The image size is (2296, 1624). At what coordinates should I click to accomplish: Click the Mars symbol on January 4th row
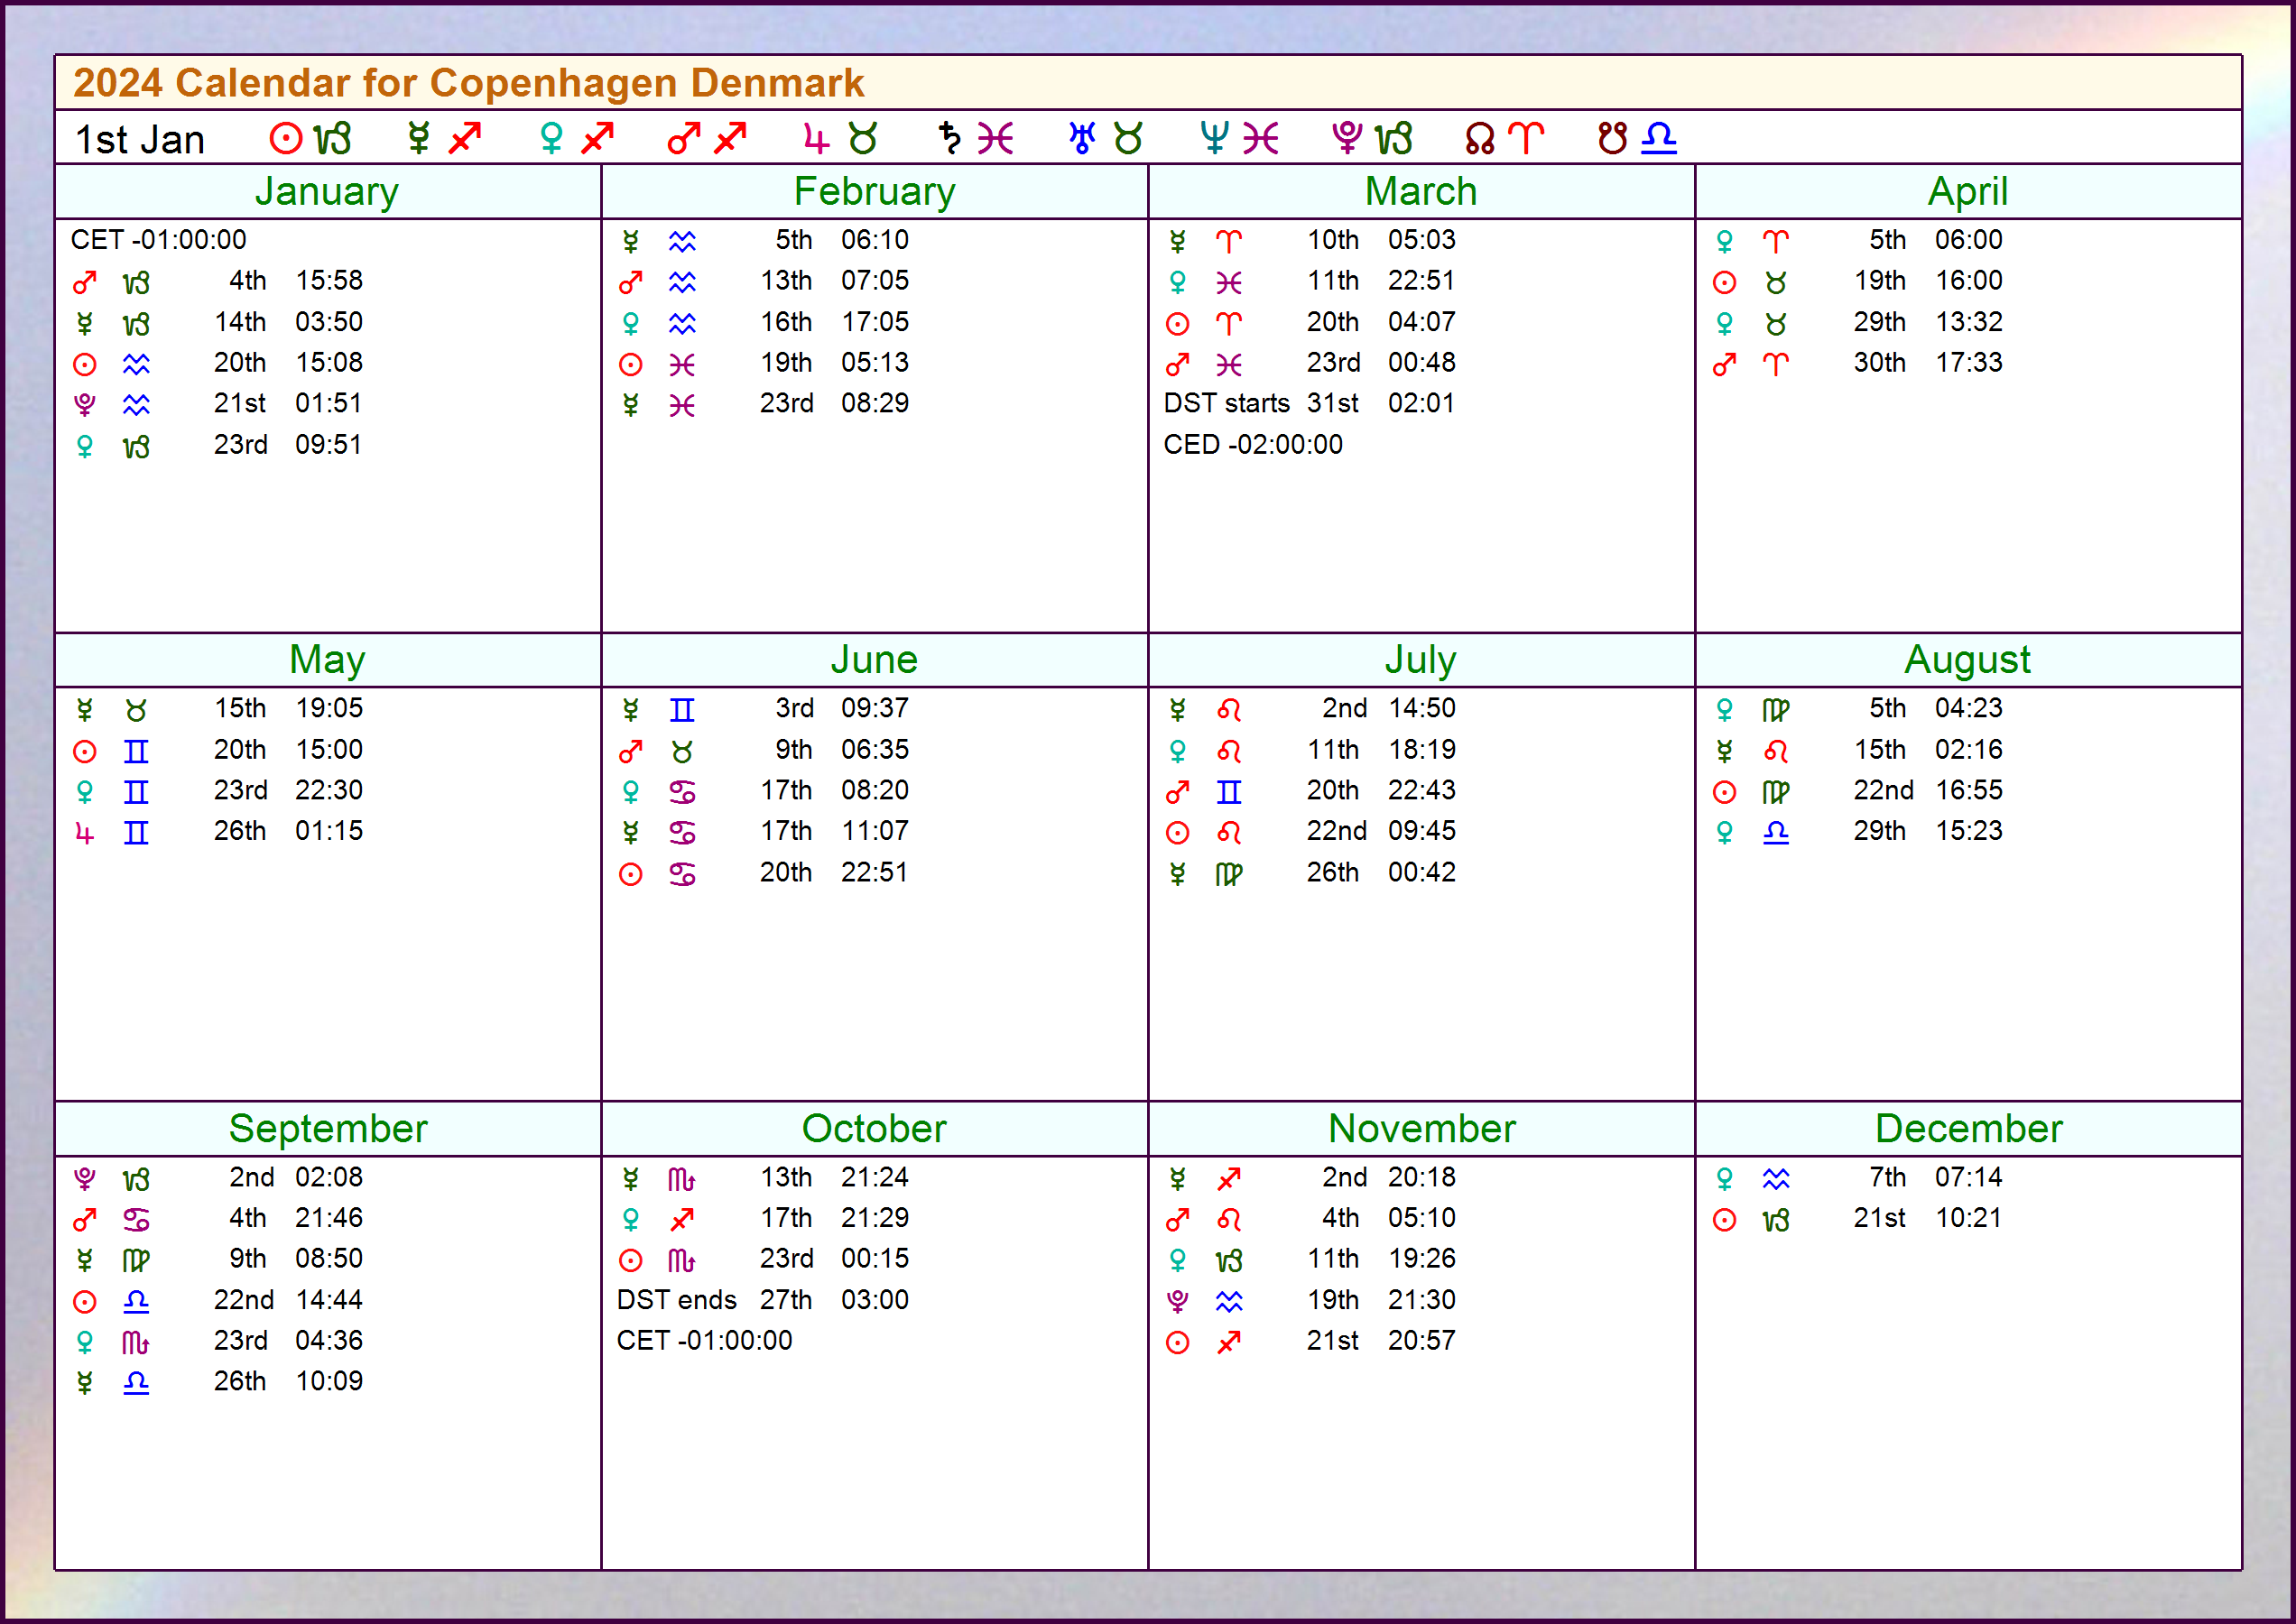(85, 283)
